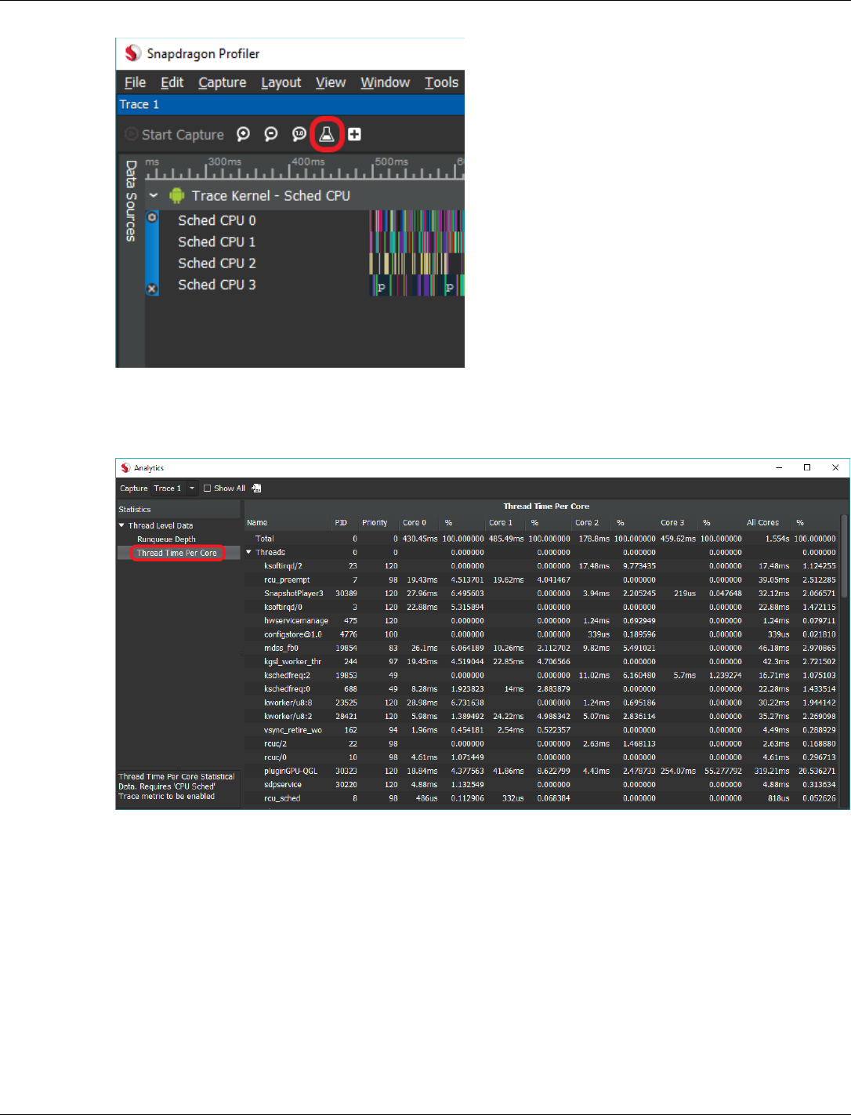This screenshot has width=851, height=1115.
Task: Select the SnapshotPlayer3 thread row
Action: pos(541,594)
